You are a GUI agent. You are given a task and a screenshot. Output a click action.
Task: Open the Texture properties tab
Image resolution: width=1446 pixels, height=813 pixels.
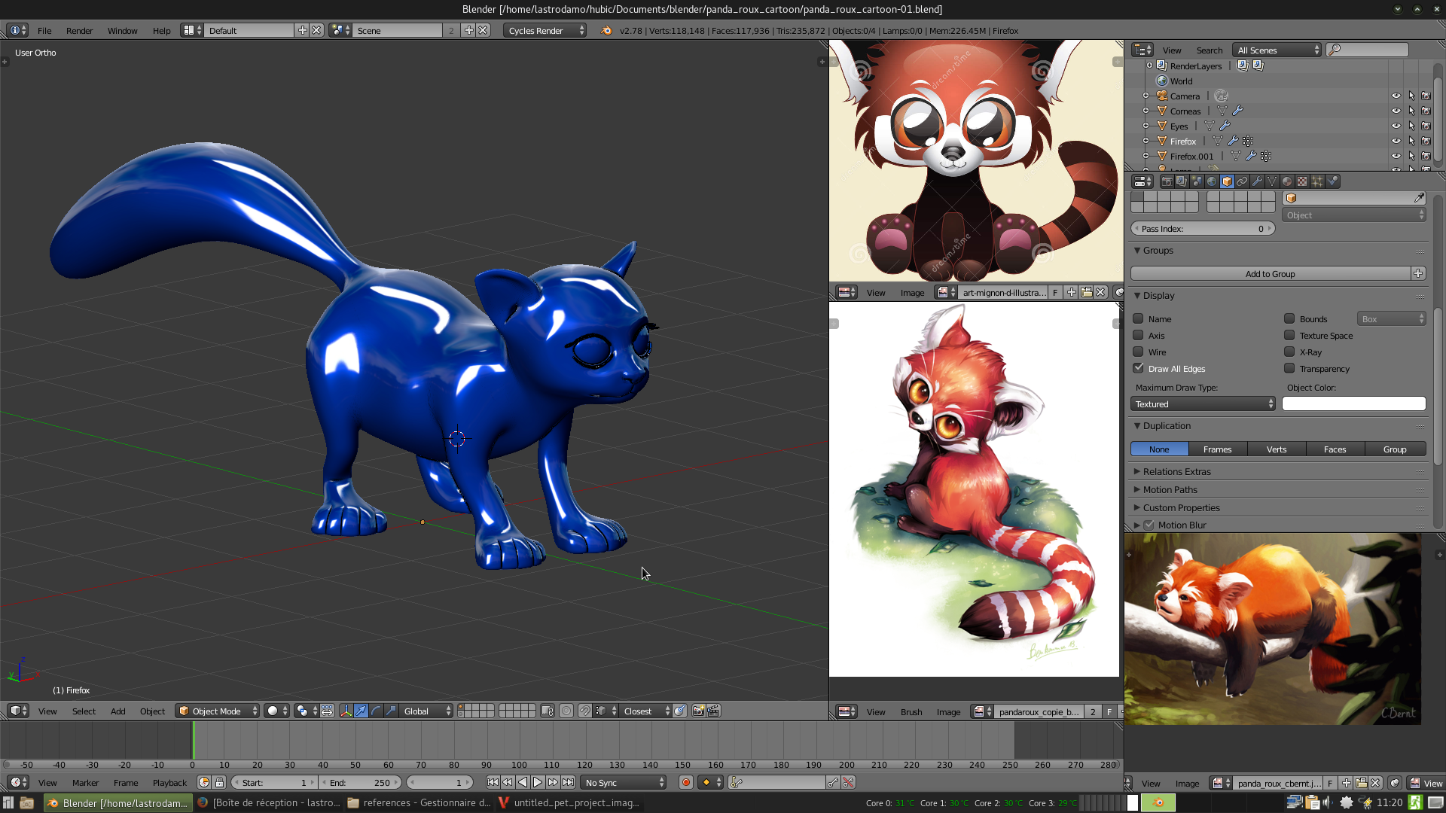[1302, 181]
